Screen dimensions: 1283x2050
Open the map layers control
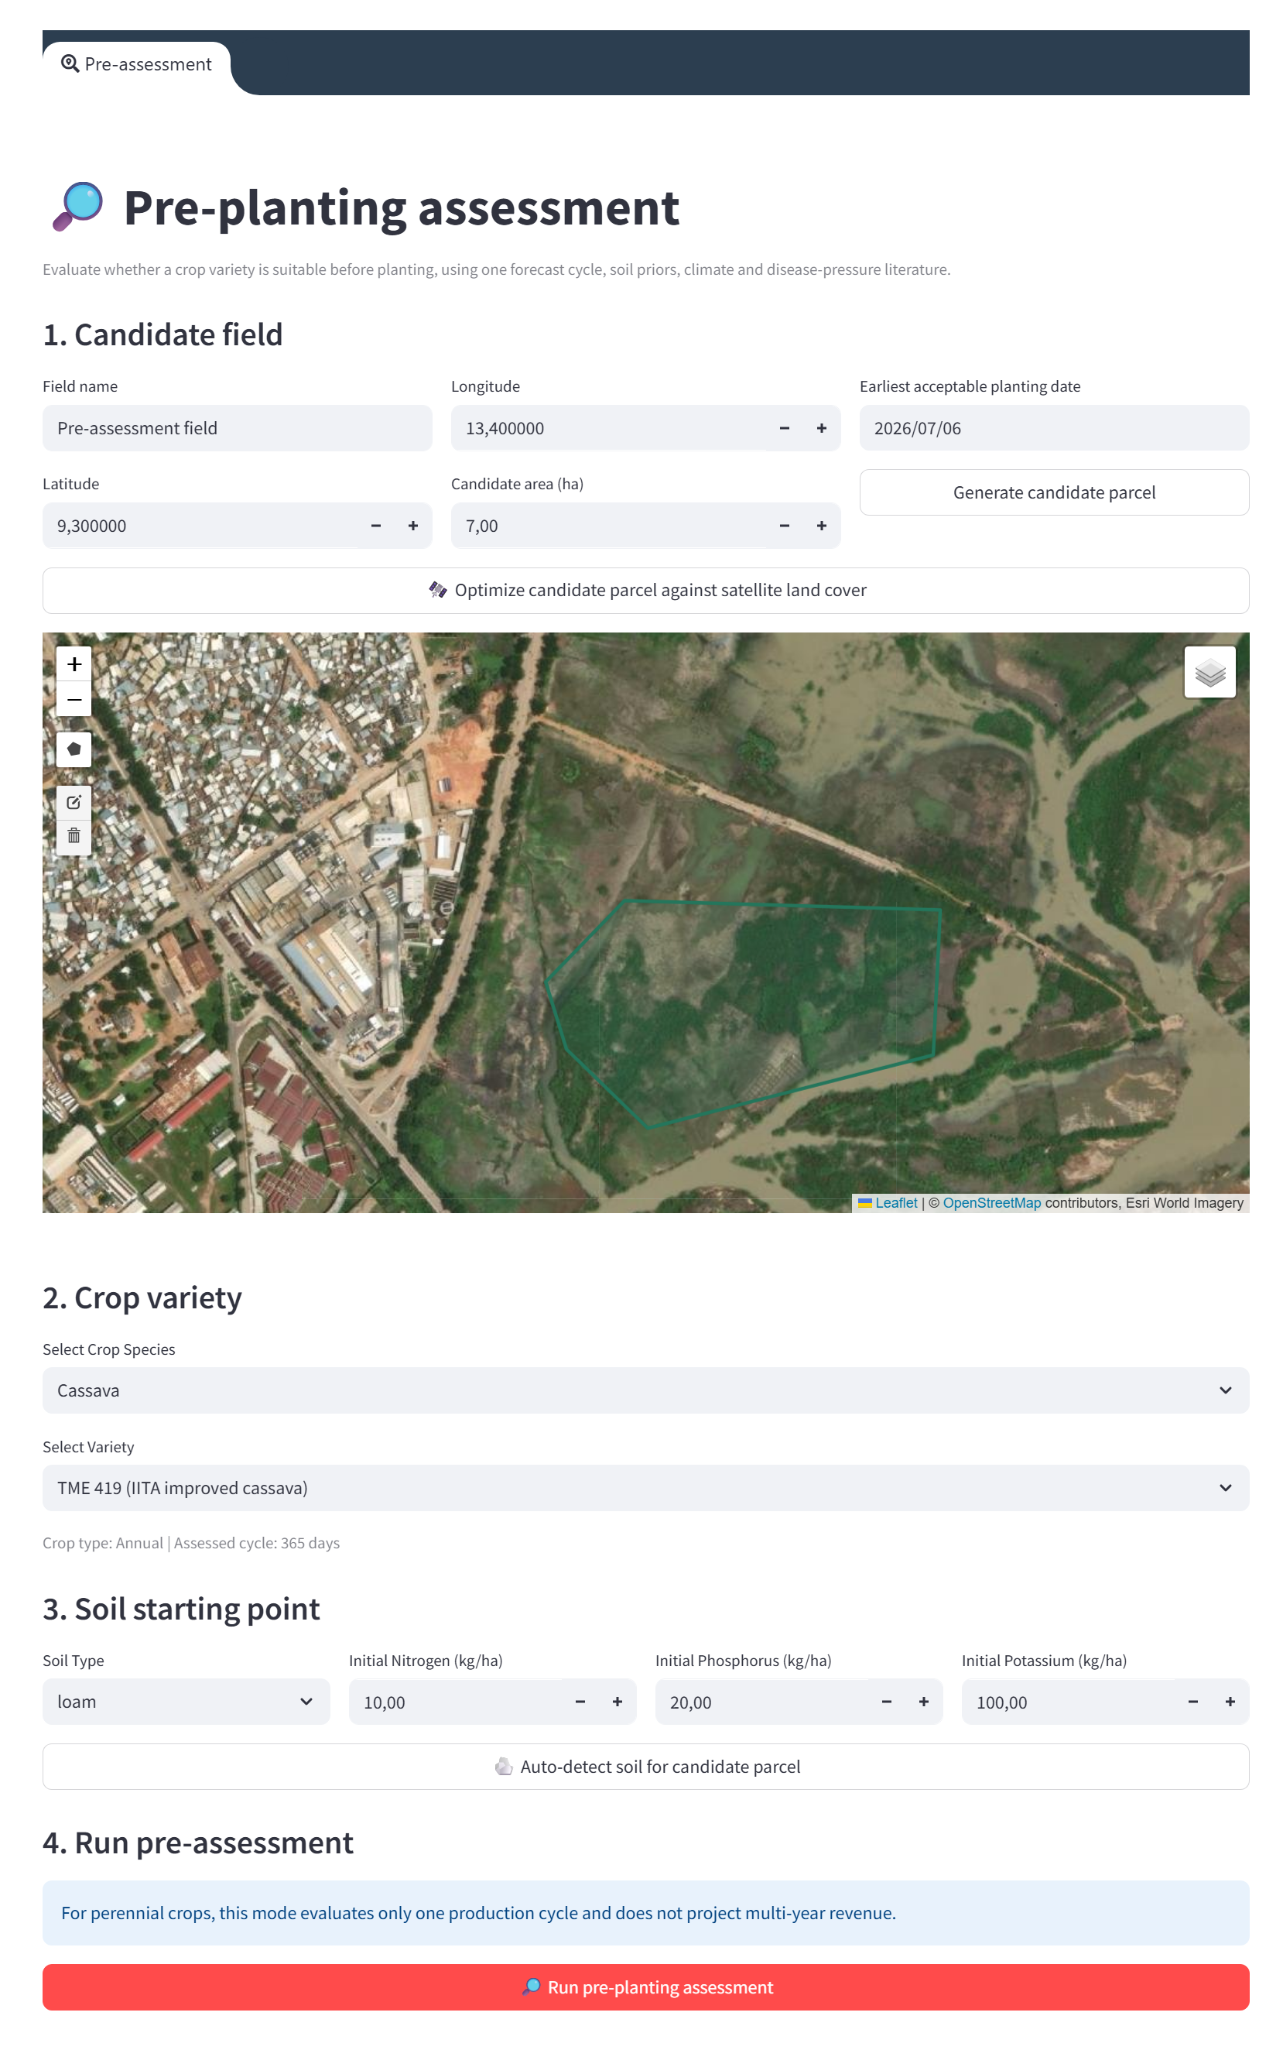[x=1209, y=672]
